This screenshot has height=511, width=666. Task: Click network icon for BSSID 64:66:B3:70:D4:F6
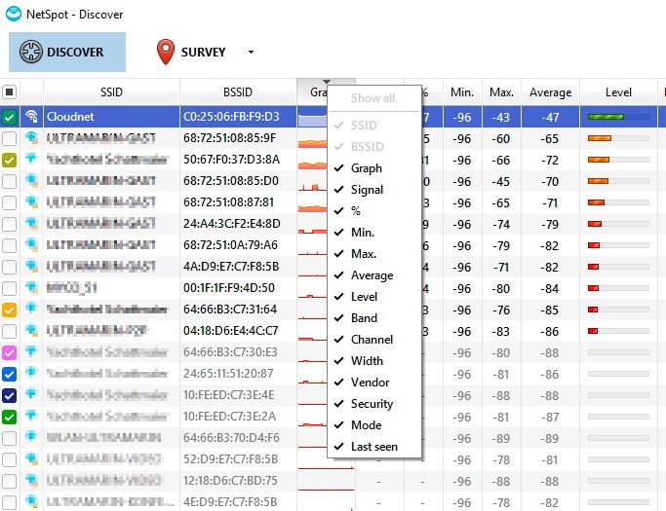click(x=31, y=437)
